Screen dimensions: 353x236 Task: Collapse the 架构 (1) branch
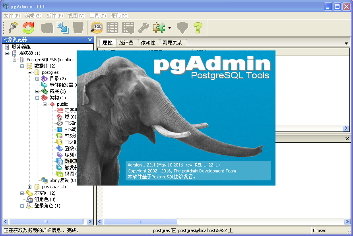coord(37,98)
